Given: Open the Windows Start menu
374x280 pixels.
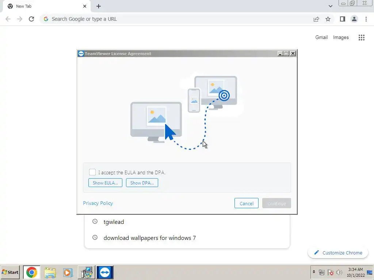Looking at the screenshot, I should pos(10,272).
